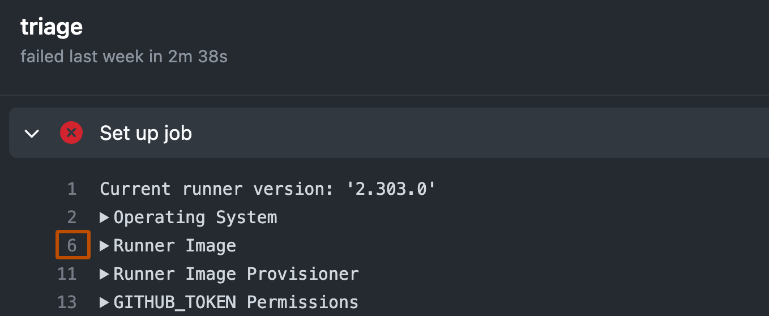Click log line number 1
Viewport: 769px width, 316px height.
(72, 189)
